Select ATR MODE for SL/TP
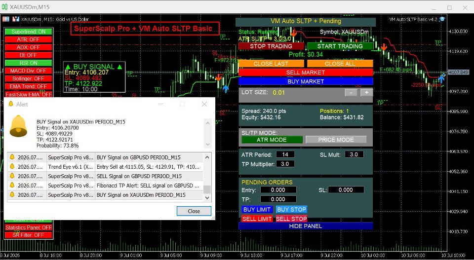The width and height of the screenshot is (474, 260). click(272, 140)
